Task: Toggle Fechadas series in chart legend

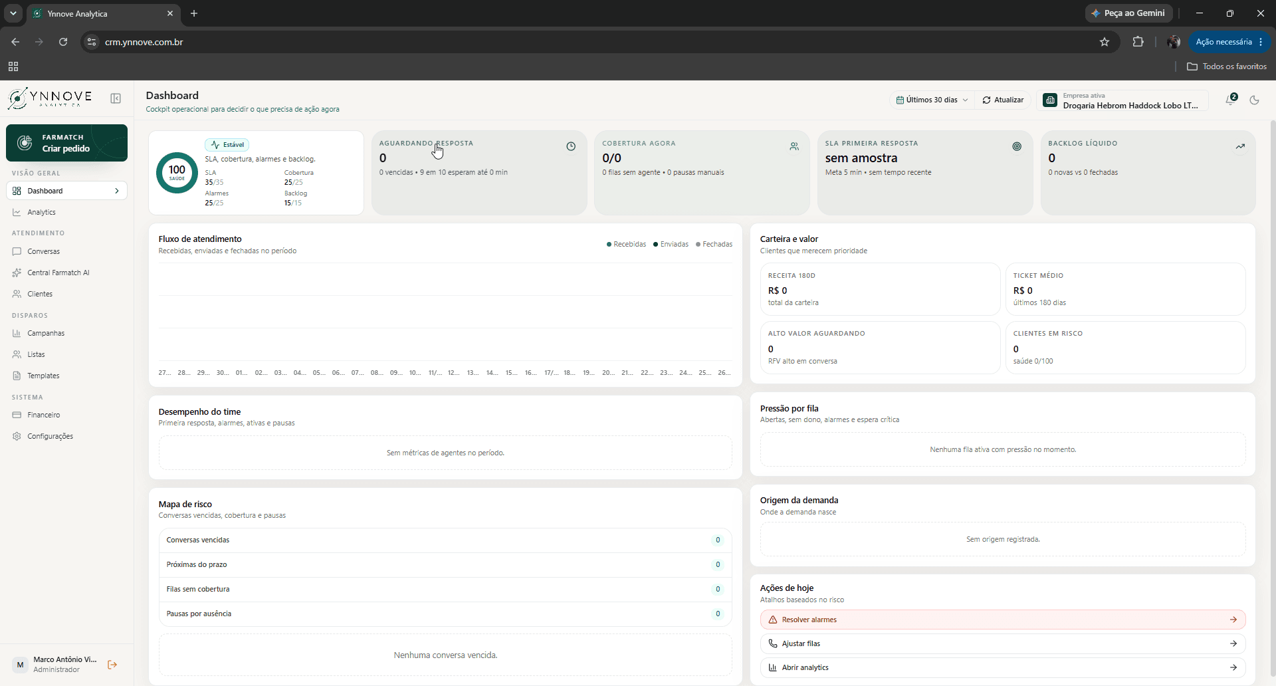Action: [x=714, y=244]
